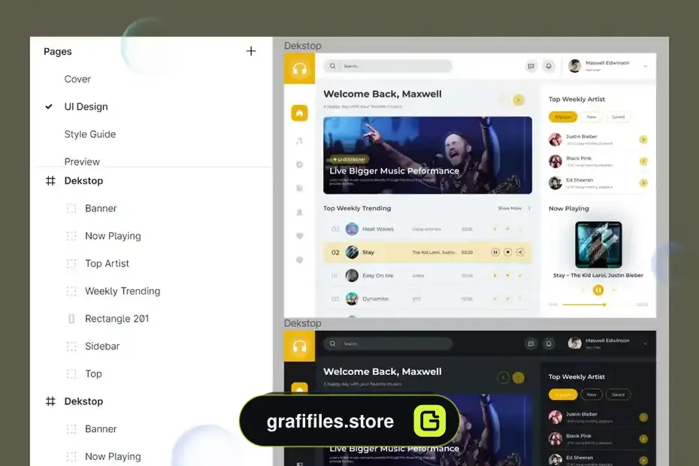
Task: Open the notification bell in the light dashboard header
Action: (549, 66)
